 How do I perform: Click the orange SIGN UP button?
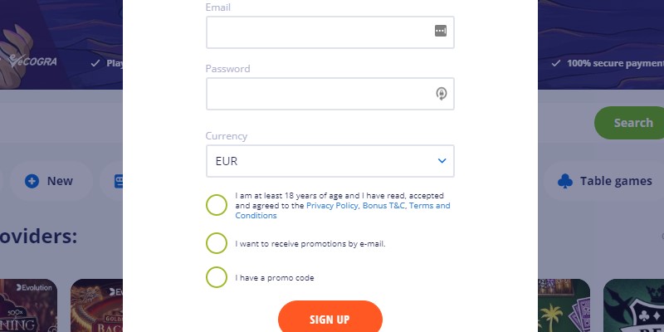tap(330, 319)
